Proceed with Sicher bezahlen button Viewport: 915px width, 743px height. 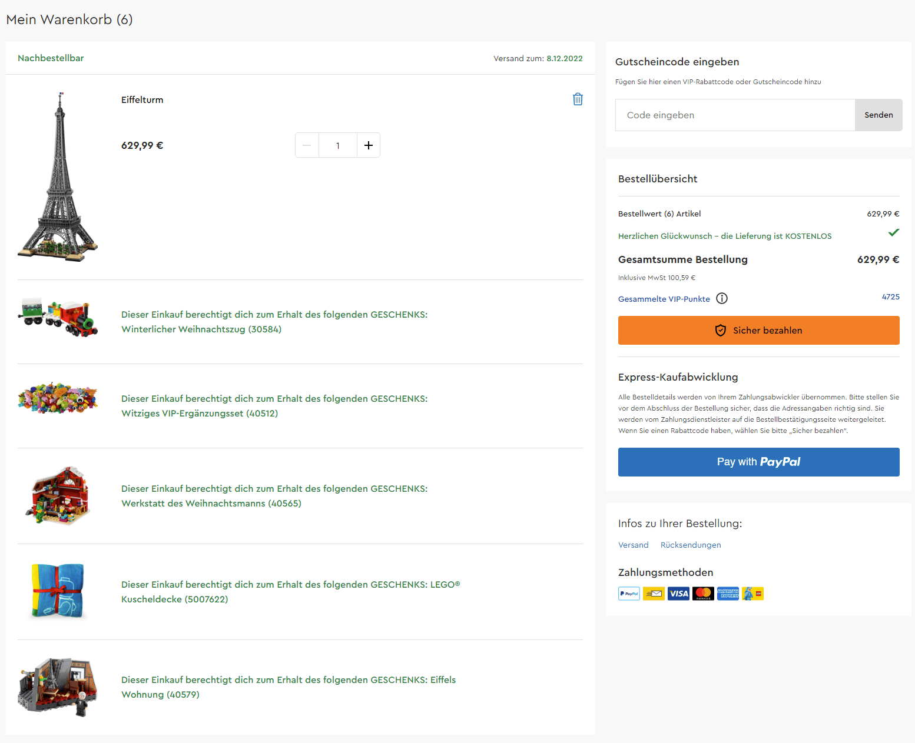click(x=759, y=331)
